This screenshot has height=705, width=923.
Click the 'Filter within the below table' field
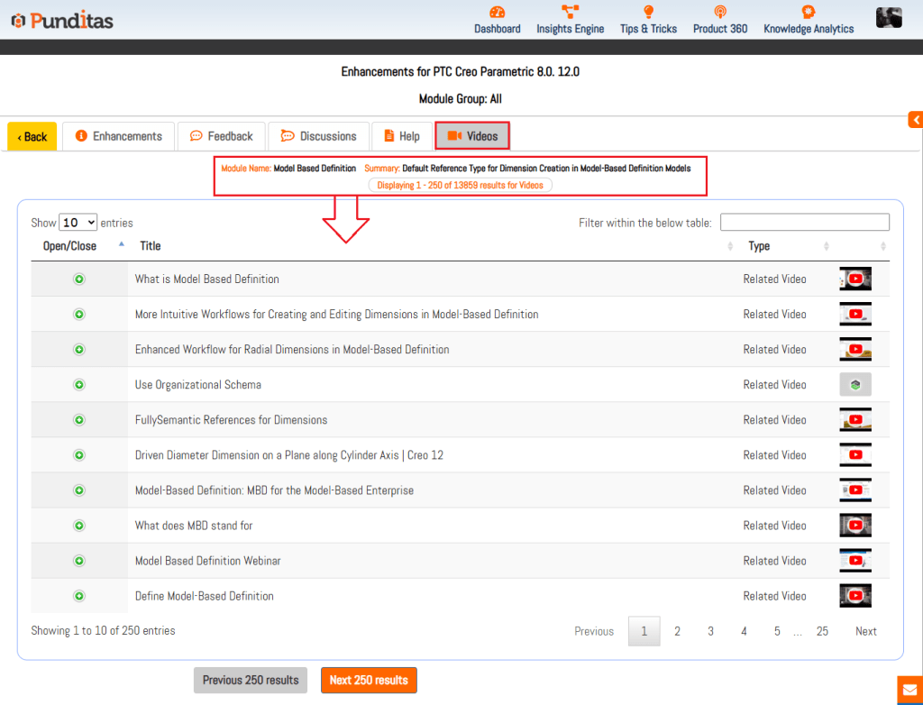pyautogui.click(x=804, y=223)
